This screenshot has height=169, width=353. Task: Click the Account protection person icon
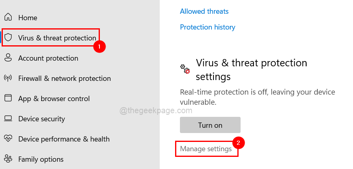click(8, 58)
